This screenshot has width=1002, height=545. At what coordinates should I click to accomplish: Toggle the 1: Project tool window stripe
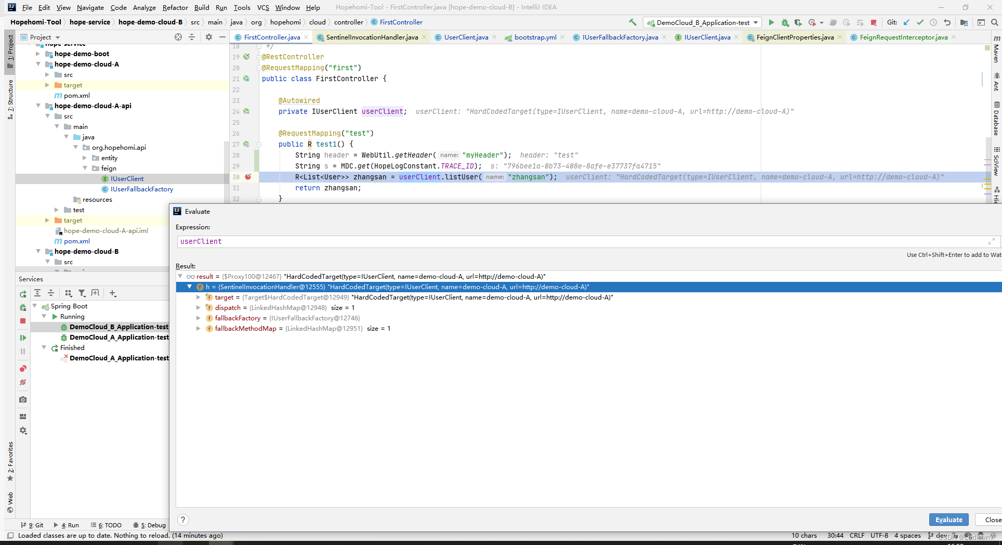10,51
